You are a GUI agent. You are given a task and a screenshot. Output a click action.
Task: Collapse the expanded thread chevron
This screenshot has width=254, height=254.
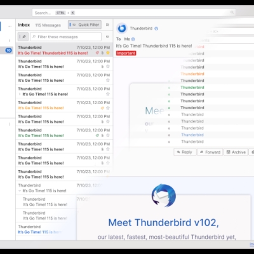[20, 190]
